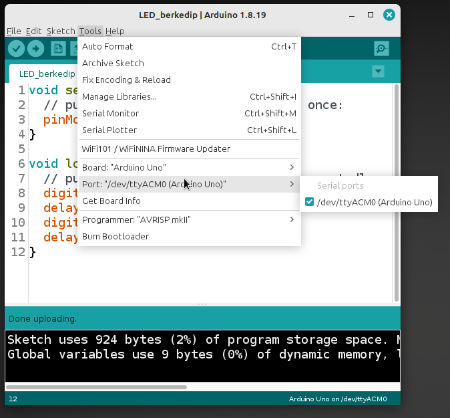The width and height of the screenshot is (450, 418).
Task: Expand the Board: "Arduino Uno" submenu
Action: click(x=189, y=167)
